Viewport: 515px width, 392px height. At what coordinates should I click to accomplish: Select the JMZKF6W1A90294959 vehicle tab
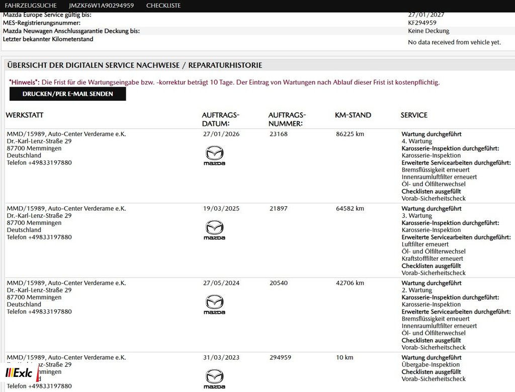101,6
